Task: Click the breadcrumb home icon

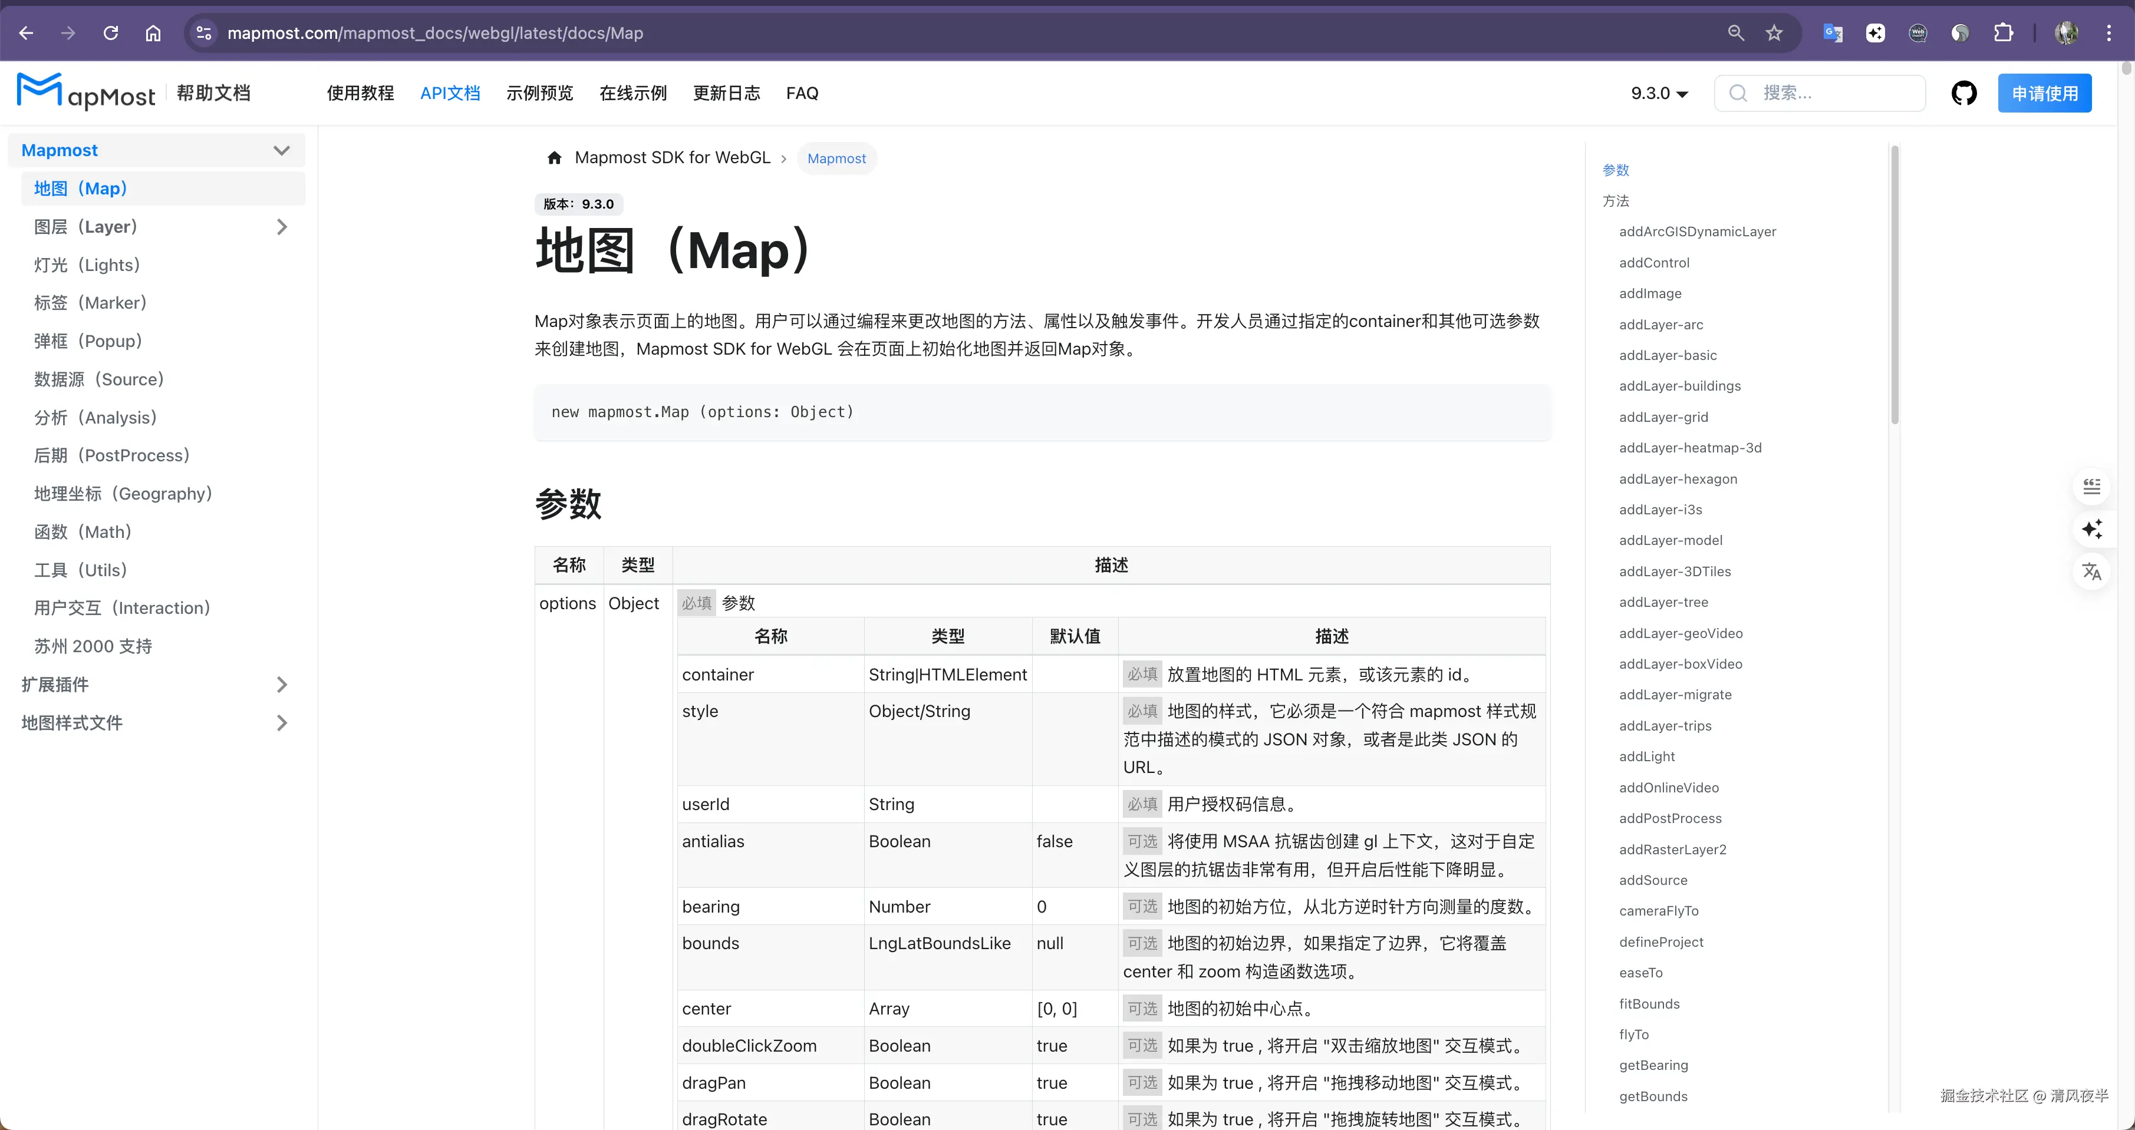Action: (555, 157)
